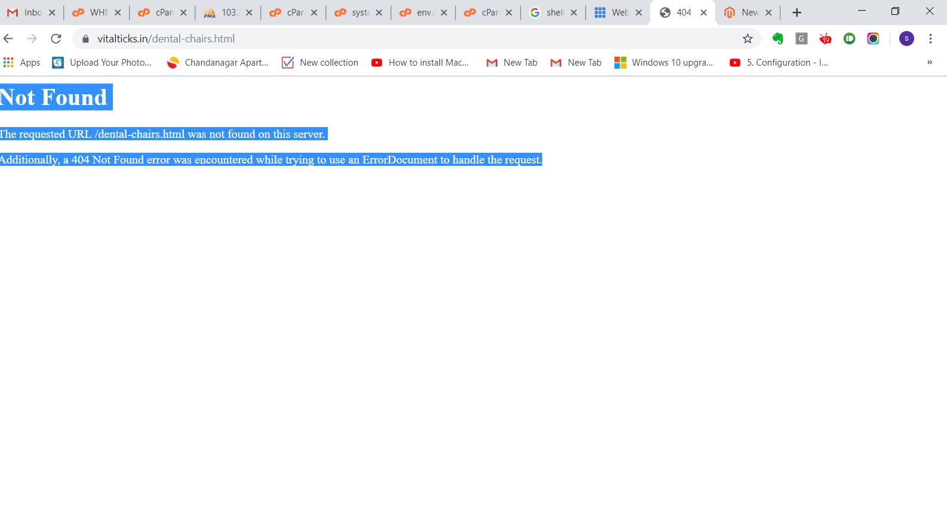Viewport: 947px width, 506px height.
Task: Click the green circular extension icon
Action: click(x=849, y=39)
